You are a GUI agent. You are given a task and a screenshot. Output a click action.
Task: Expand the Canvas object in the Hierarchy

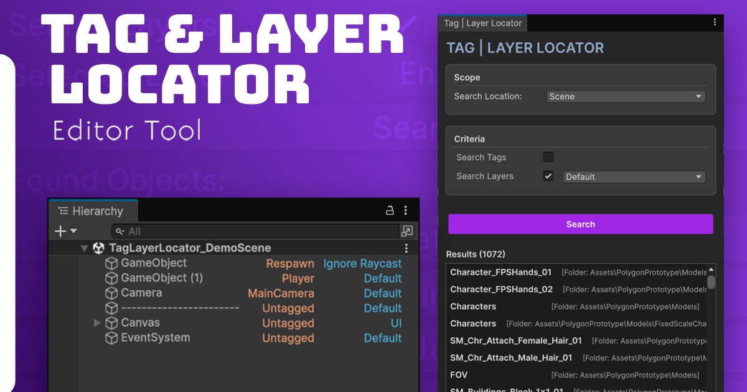[97, 323]
